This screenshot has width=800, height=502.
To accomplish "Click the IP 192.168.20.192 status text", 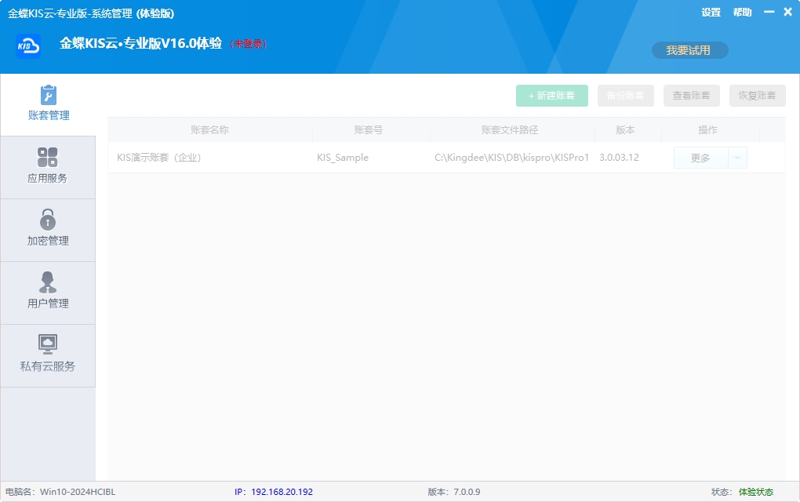I will coord(274,492).
